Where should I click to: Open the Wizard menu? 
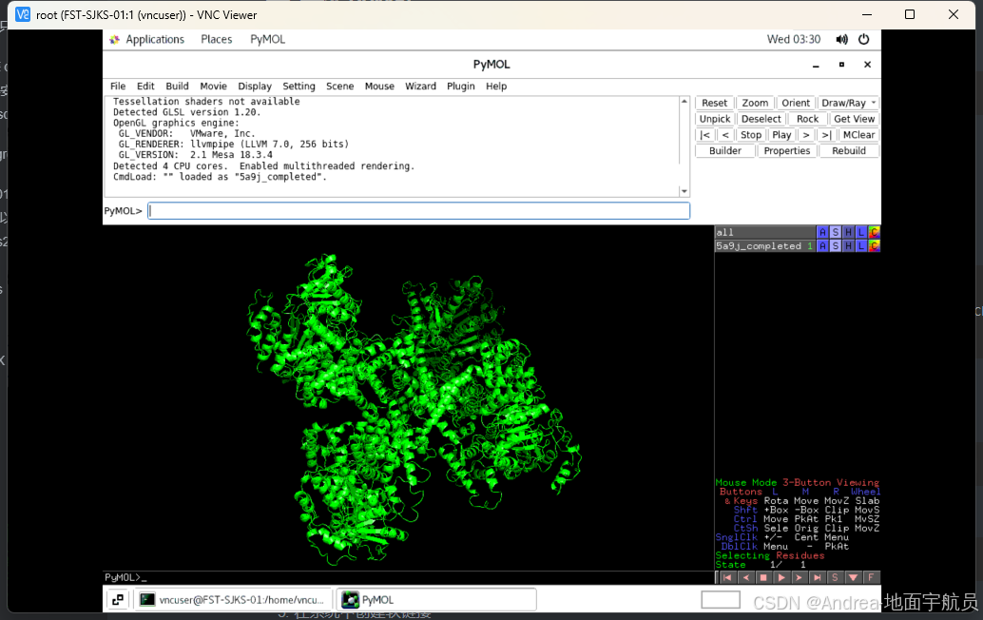[420, 87]
